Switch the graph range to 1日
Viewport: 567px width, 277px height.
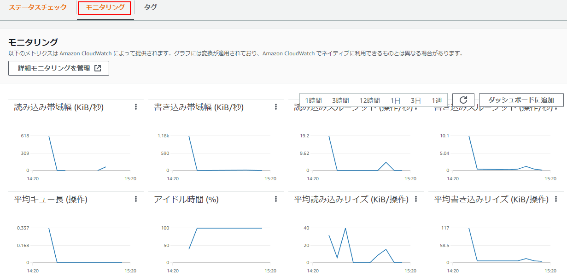point(395,100)
